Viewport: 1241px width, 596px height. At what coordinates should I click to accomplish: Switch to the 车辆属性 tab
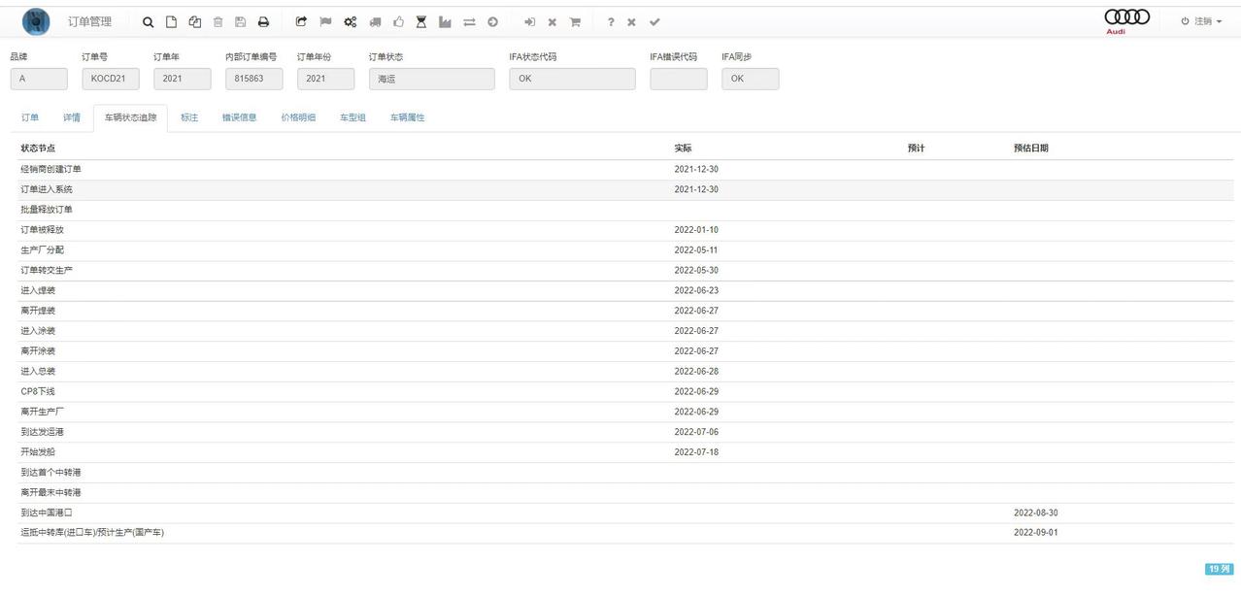(407, 117)
